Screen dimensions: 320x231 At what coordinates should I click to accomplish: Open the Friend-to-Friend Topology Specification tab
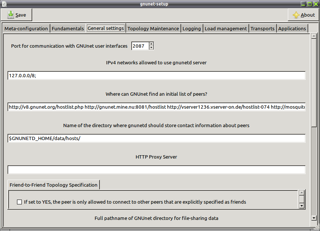pos(54,185)
